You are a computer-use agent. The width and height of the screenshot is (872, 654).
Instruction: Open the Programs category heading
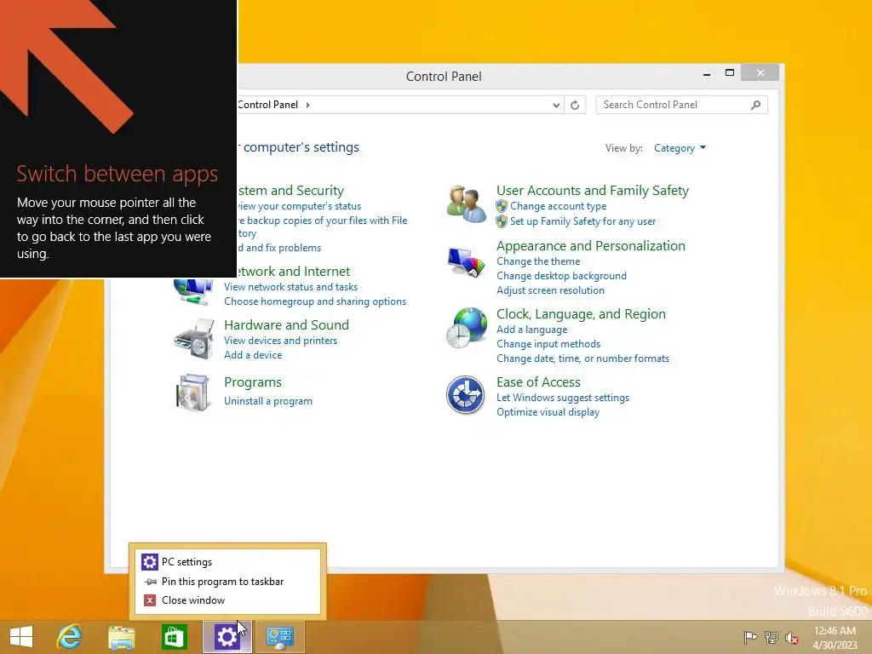(253, 382)
